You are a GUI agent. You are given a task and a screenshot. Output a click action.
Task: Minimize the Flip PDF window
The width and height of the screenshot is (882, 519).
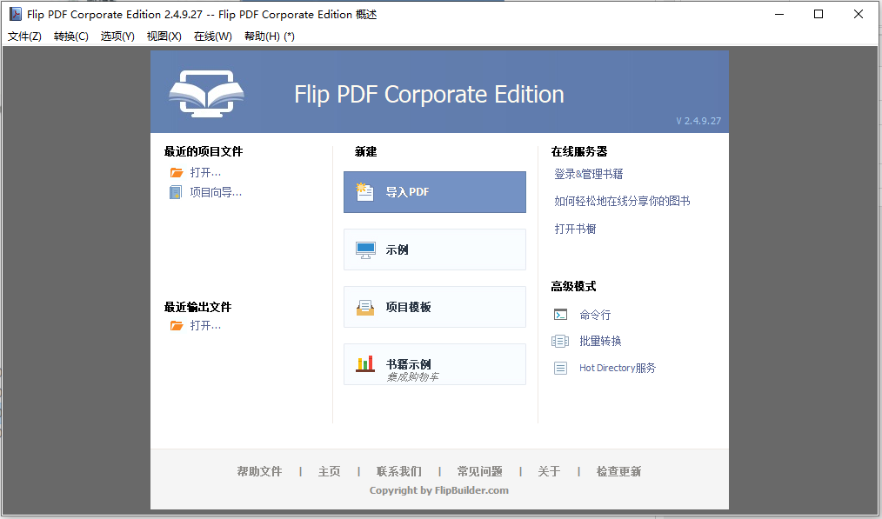[779, 14]
